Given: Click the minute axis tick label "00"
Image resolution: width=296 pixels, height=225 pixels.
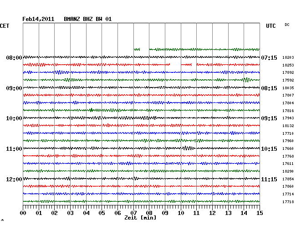Looking at the screenshot, I should [23, 213].
